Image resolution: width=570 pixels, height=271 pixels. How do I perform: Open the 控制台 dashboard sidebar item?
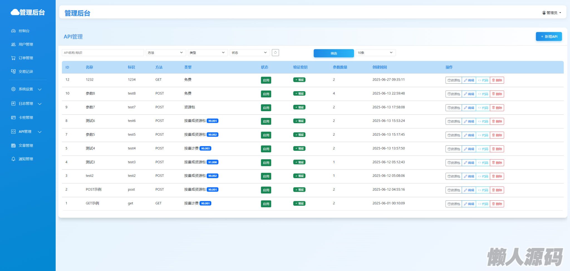pyautogui.click(x=24, y=31)
